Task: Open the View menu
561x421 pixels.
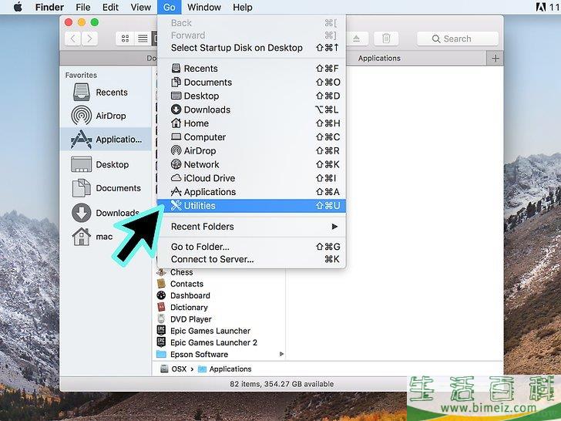Action: click(140, 7)
